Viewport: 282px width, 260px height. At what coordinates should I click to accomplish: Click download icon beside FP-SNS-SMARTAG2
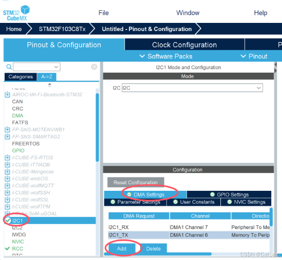point(7,136)
